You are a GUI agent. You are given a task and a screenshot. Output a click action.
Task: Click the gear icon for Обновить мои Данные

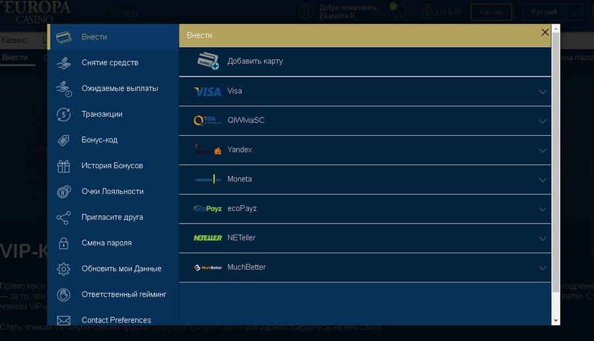tap(63, 268)
